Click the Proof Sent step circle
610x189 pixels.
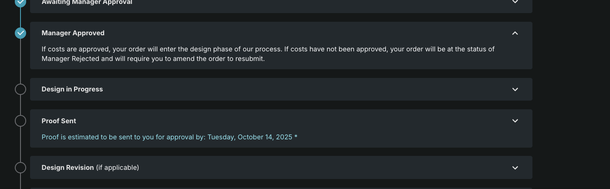(20, 121)
